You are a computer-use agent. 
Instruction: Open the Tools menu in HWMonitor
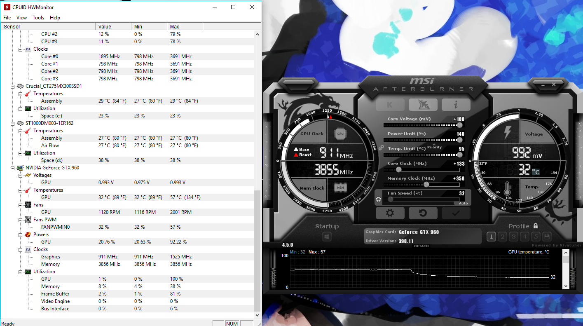pyautogui.click(x=38, y=18)
